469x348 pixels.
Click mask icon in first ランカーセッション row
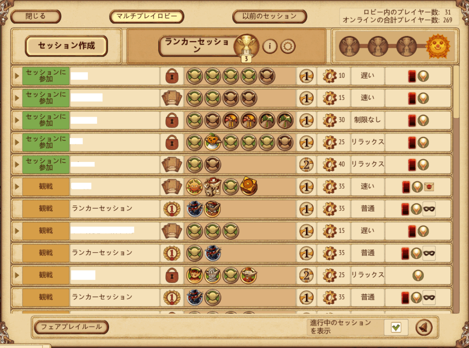point(429,209)
